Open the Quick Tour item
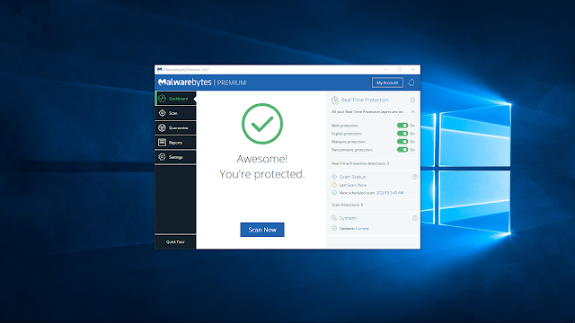Screen dimensions: 575x323 pyautogui.click(x=175, y=242)
